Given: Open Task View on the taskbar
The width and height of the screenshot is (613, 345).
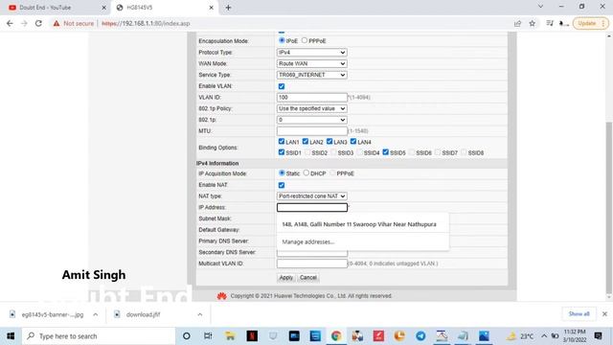Looking at the screenshot, I should click(208, 336).
